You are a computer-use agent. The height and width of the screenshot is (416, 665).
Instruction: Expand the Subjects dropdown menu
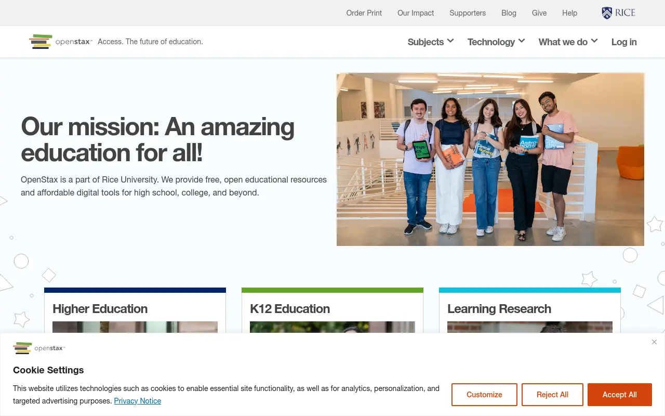pos(431,42)
